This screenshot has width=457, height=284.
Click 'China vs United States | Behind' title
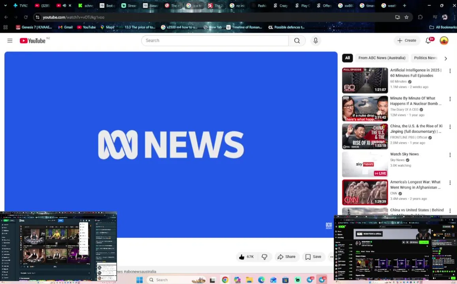pos(417,210)
